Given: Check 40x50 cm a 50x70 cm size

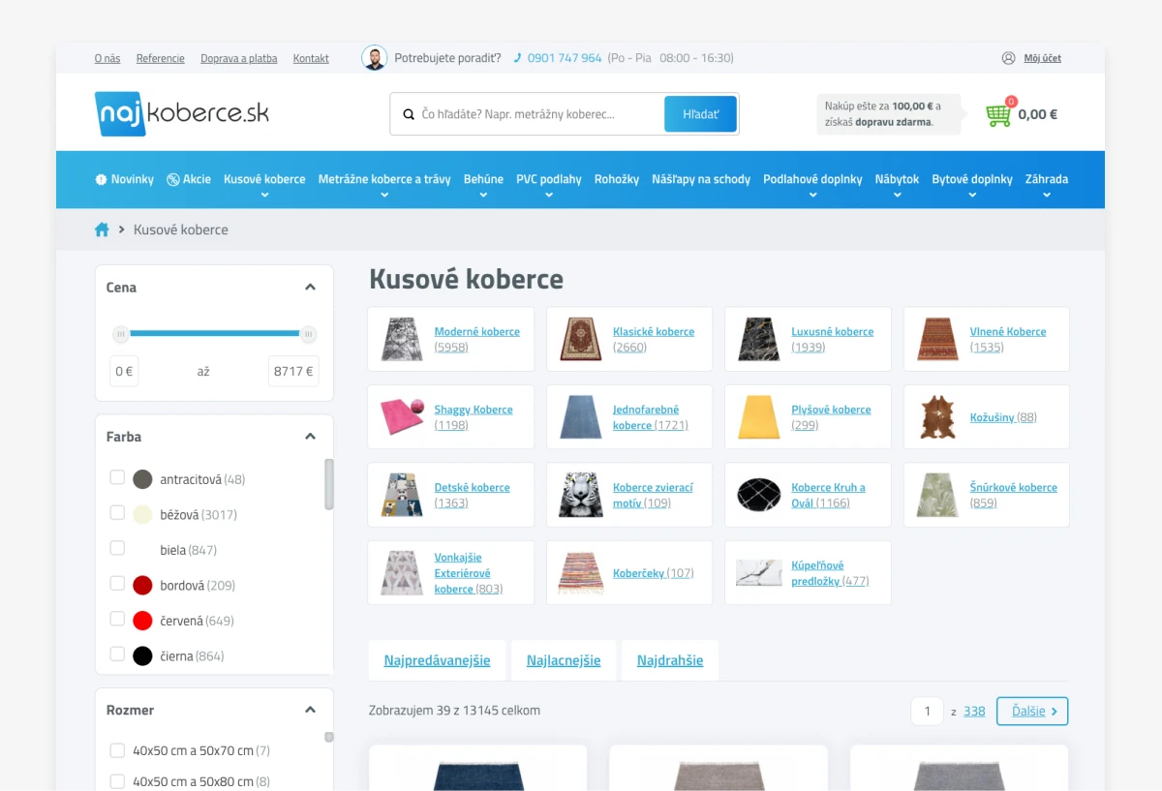Looking at the screenshot, I should [117, 750].
